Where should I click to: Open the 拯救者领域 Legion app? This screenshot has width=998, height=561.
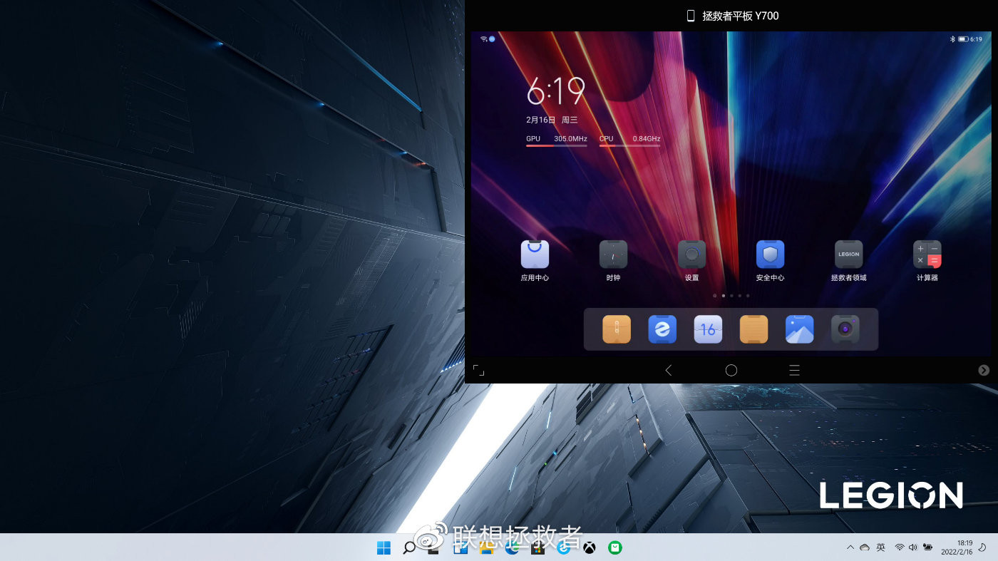(x=848, y=254)
